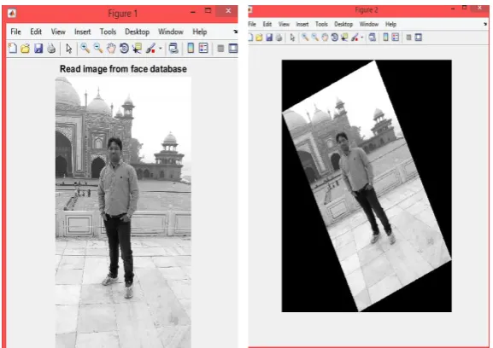This screenshot has height=348, width=493.
Task: Select Brush data tool in Figure 1
Action: (150, 49)
